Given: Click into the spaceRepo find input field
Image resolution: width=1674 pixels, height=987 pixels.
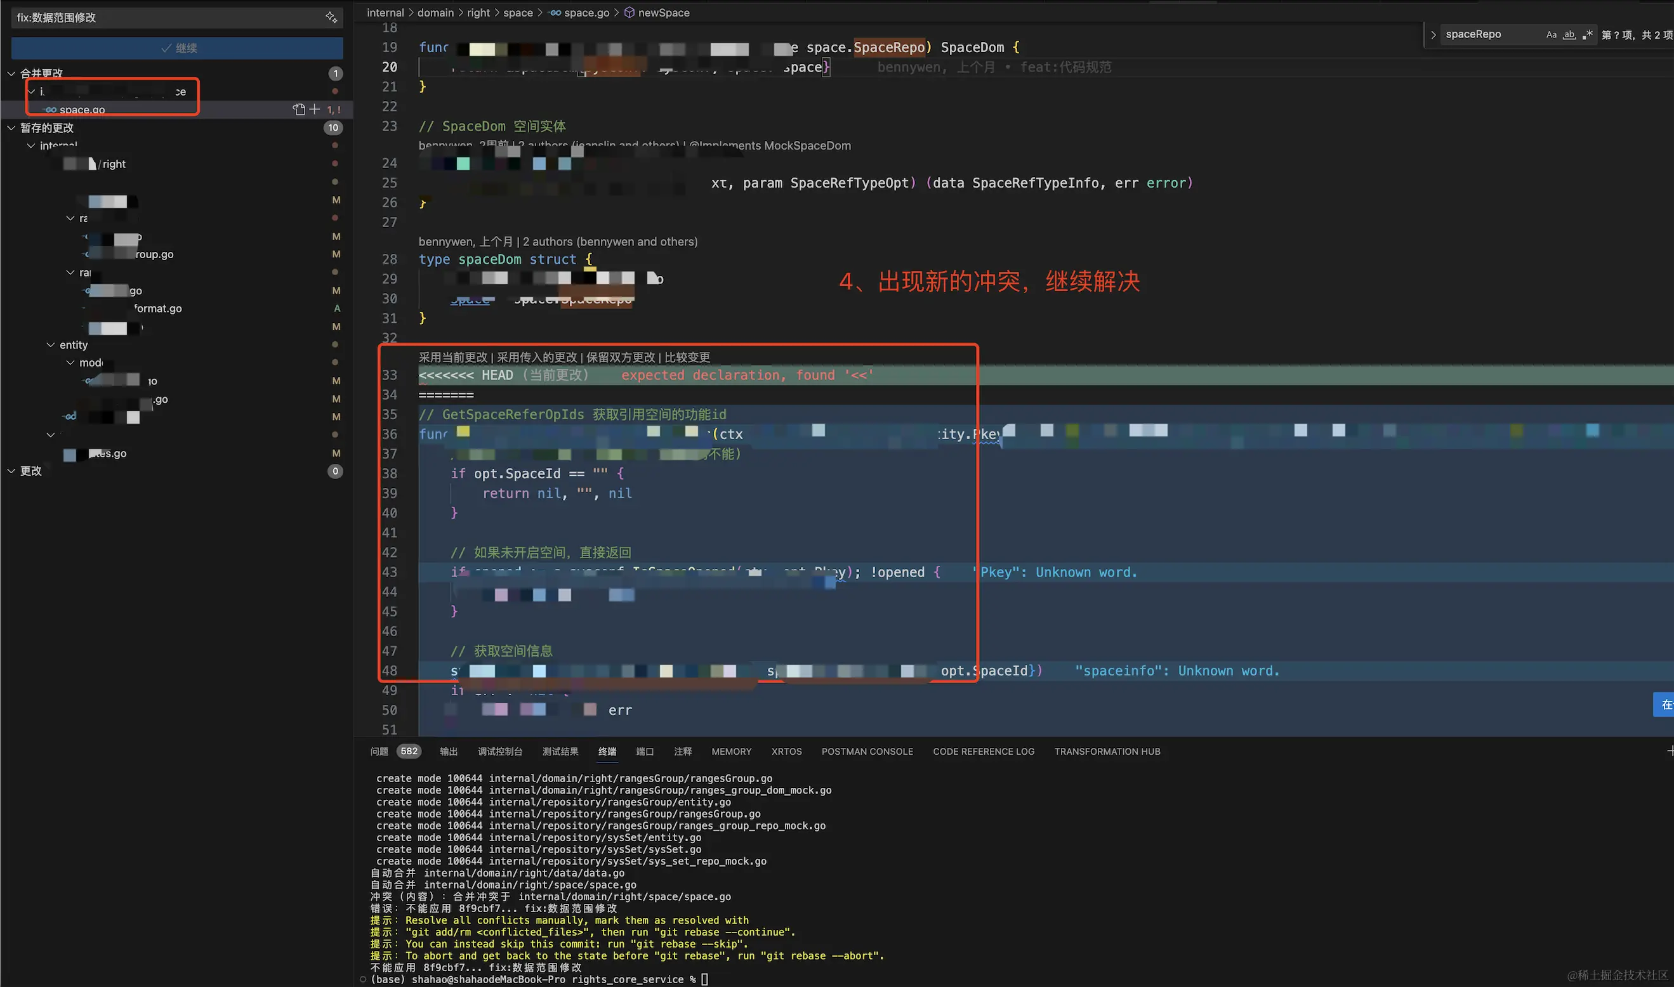Looking at the screenshot, I should [x=1491, y=35].
